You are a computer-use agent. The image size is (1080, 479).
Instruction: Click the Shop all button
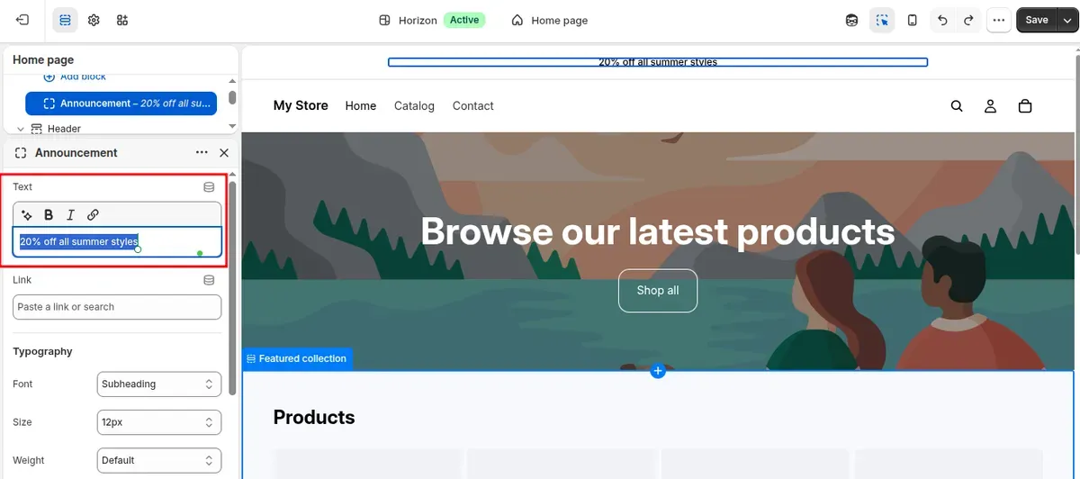(658, 290)
